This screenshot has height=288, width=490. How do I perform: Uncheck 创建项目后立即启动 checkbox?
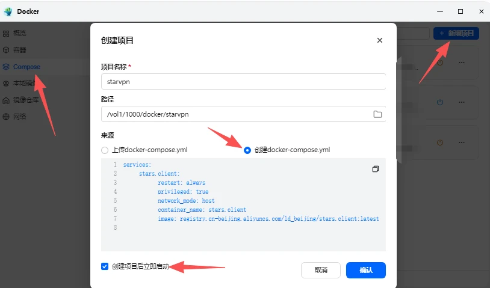(x=105, y=266)
